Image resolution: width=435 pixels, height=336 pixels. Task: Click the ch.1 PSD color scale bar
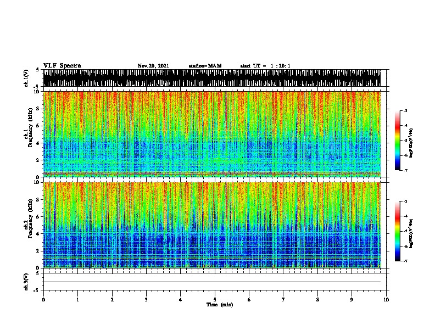(x=398, y=141)
